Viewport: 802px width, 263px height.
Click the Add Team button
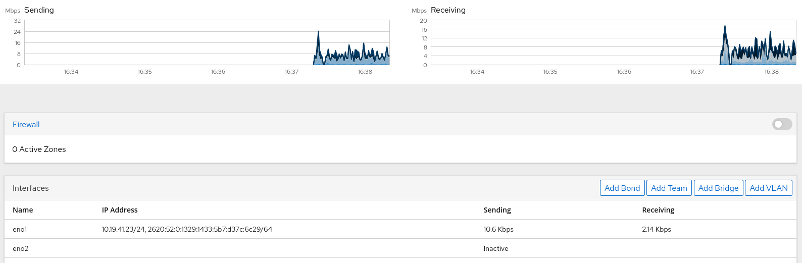tap(669, 188)
